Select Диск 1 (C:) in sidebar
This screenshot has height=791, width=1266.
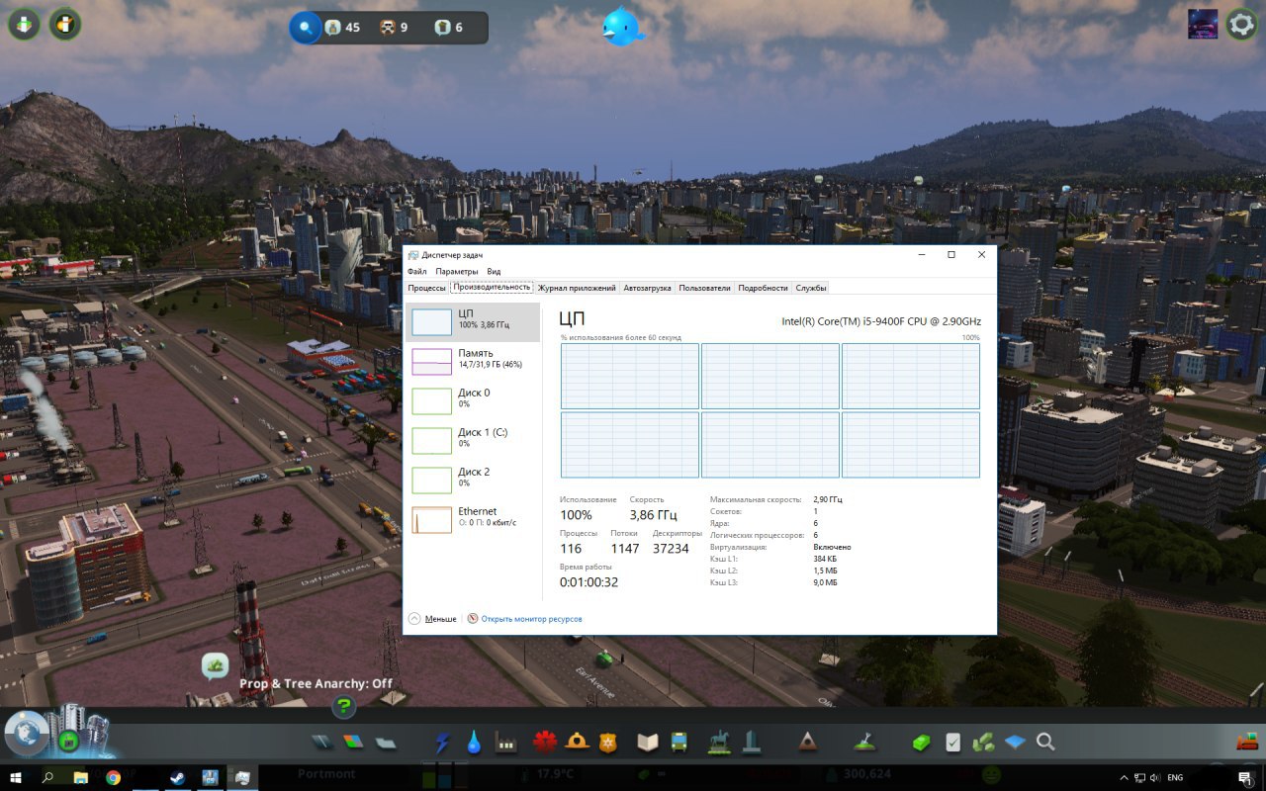[x=473, y=441]
